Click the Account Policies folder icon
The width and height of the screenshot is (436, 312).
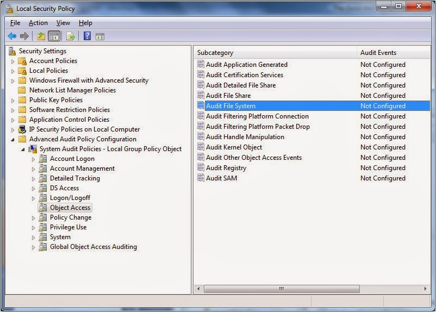pos(22,61)
